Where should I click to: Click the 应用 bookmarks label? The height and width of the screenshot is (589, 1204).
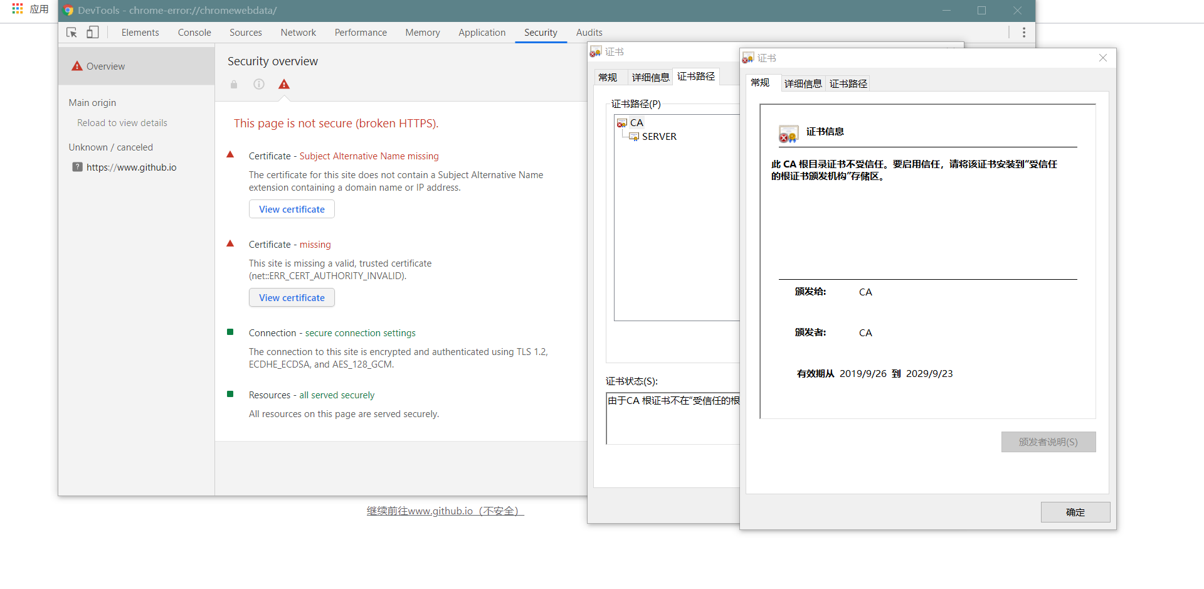[40, 9]
